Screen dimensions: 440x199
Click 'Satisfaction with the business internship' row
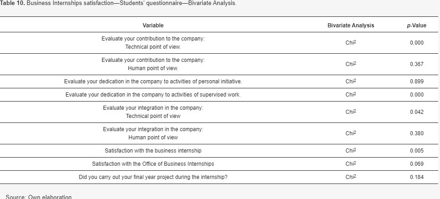pyautogui.click(x=219, y=151)
